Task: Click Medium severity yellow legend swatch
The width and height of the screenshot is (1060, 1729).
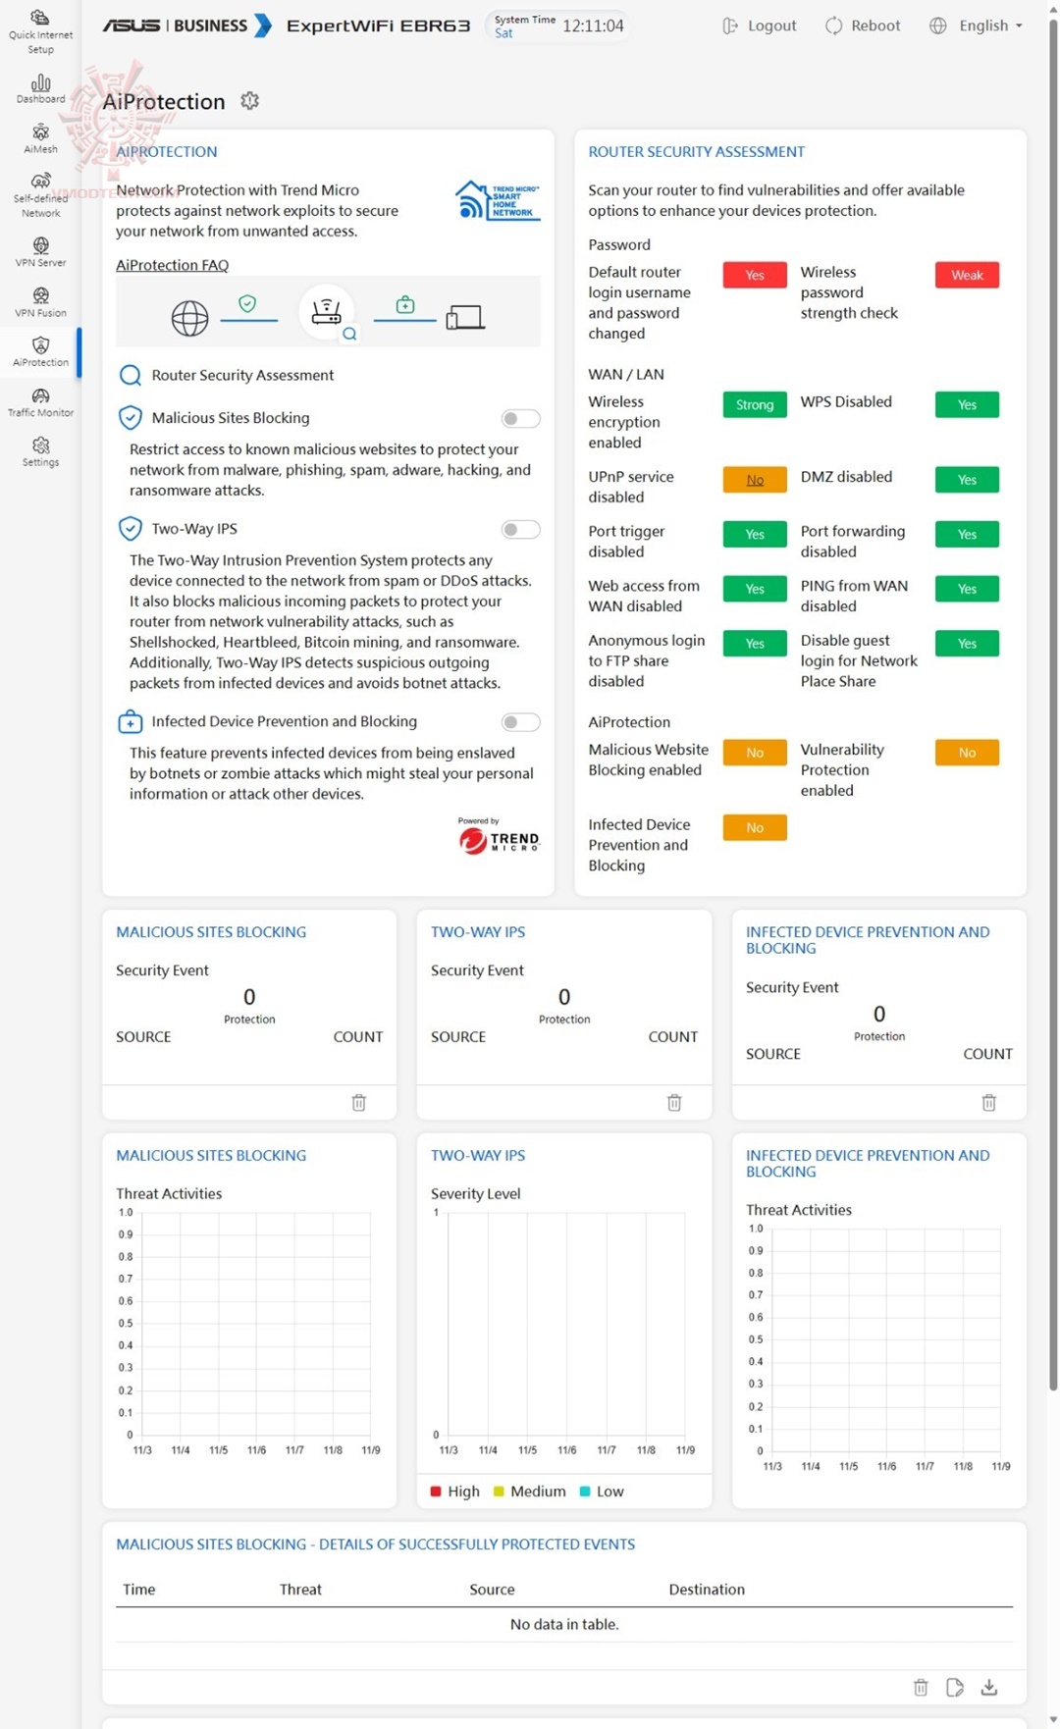Action: click(499, 1492)
